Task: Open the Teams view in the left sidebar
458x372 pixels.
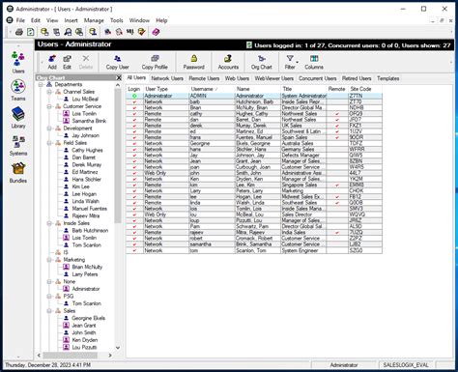Action: (x=18, y=90)
